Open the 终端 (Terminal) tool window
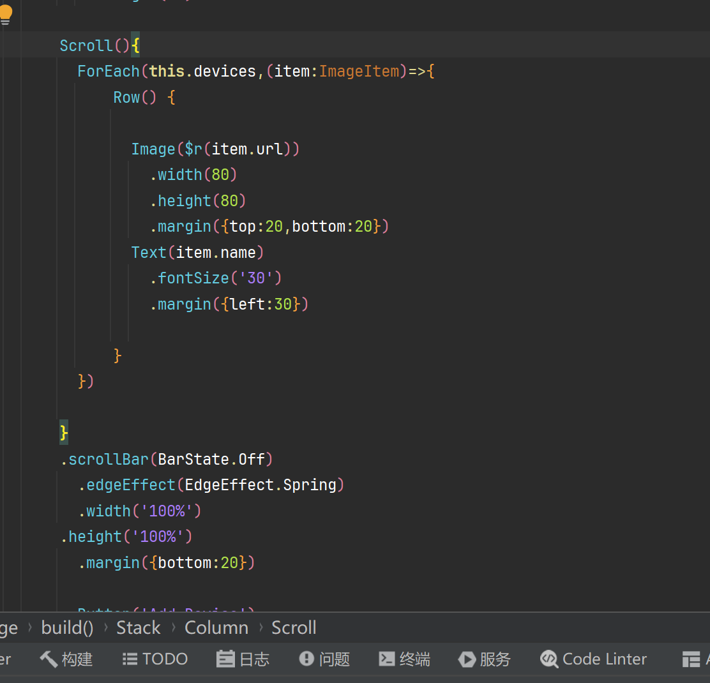The image size is (710, 683). pyautogui.click(x=404, y=659)
